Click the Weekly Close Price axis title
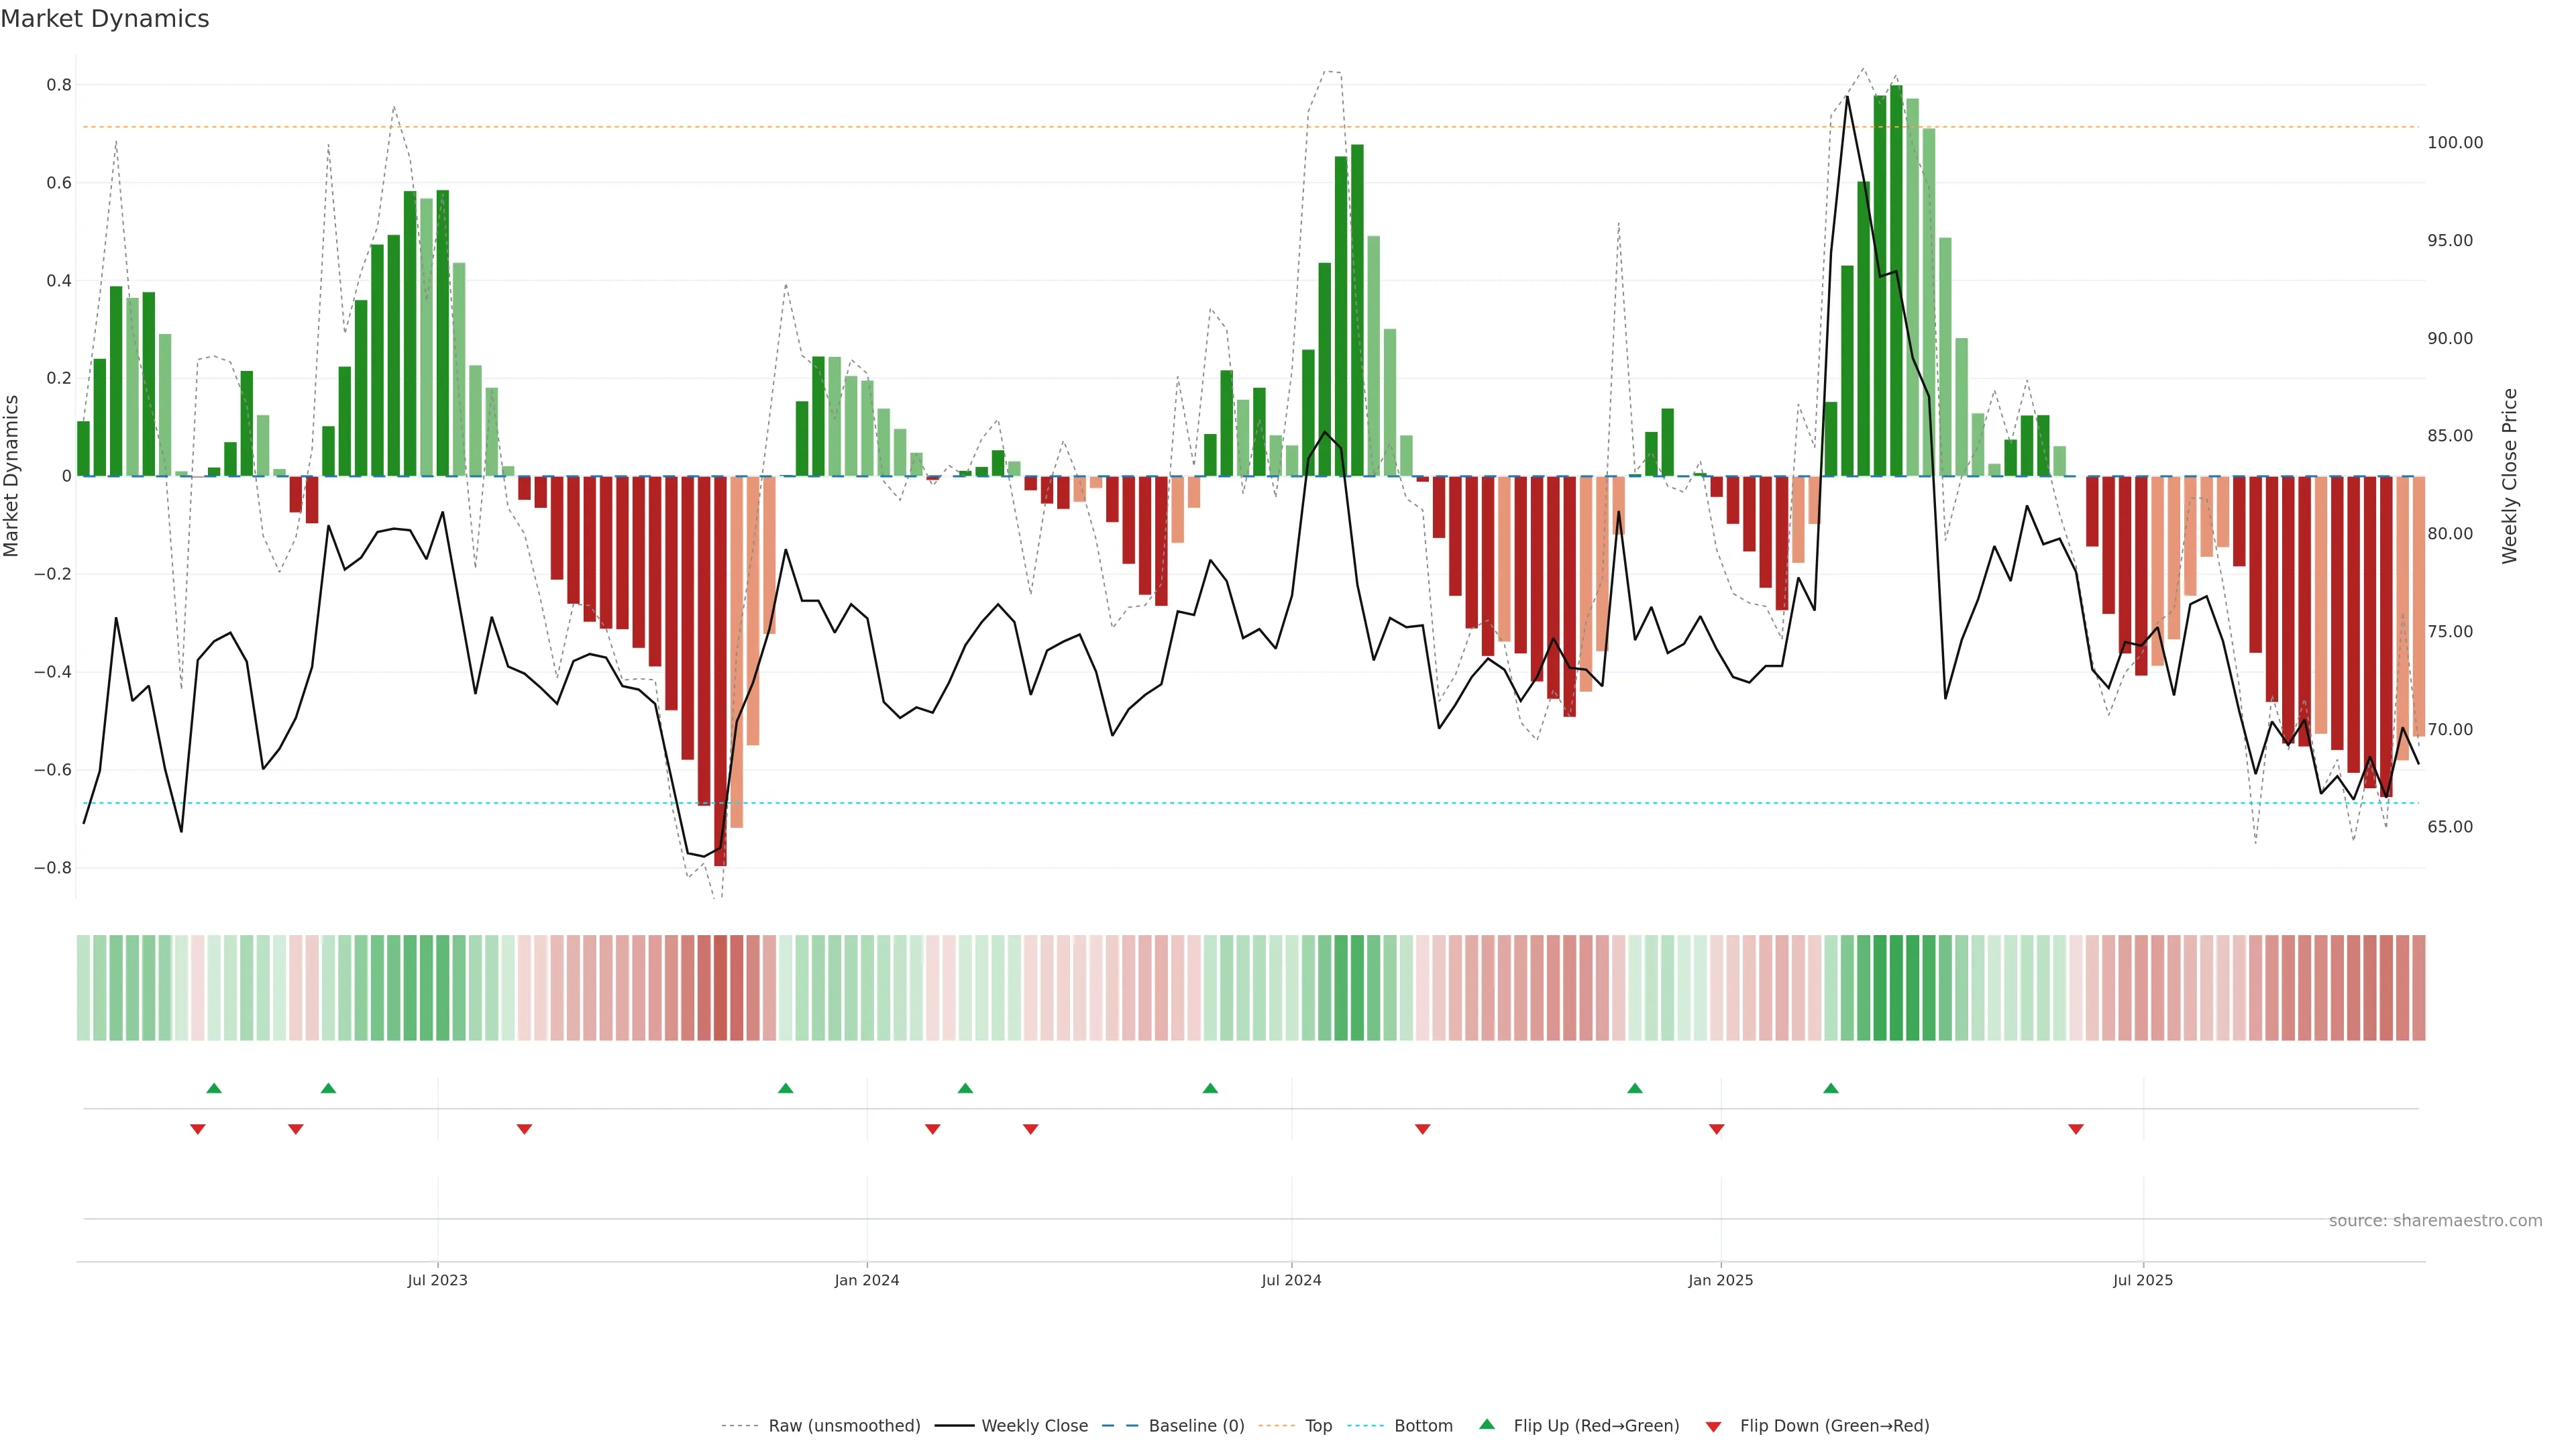Screen dimensions: 2576x1449 click(2510, 476)
